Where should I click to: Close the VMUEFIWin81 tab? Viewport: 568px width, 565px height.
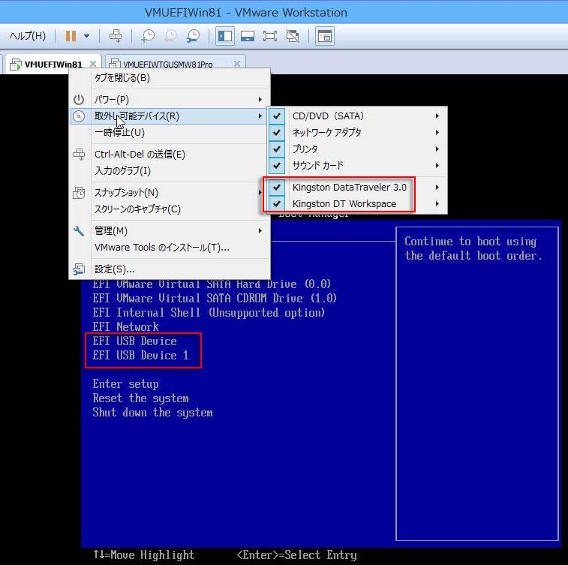[93, 64]
